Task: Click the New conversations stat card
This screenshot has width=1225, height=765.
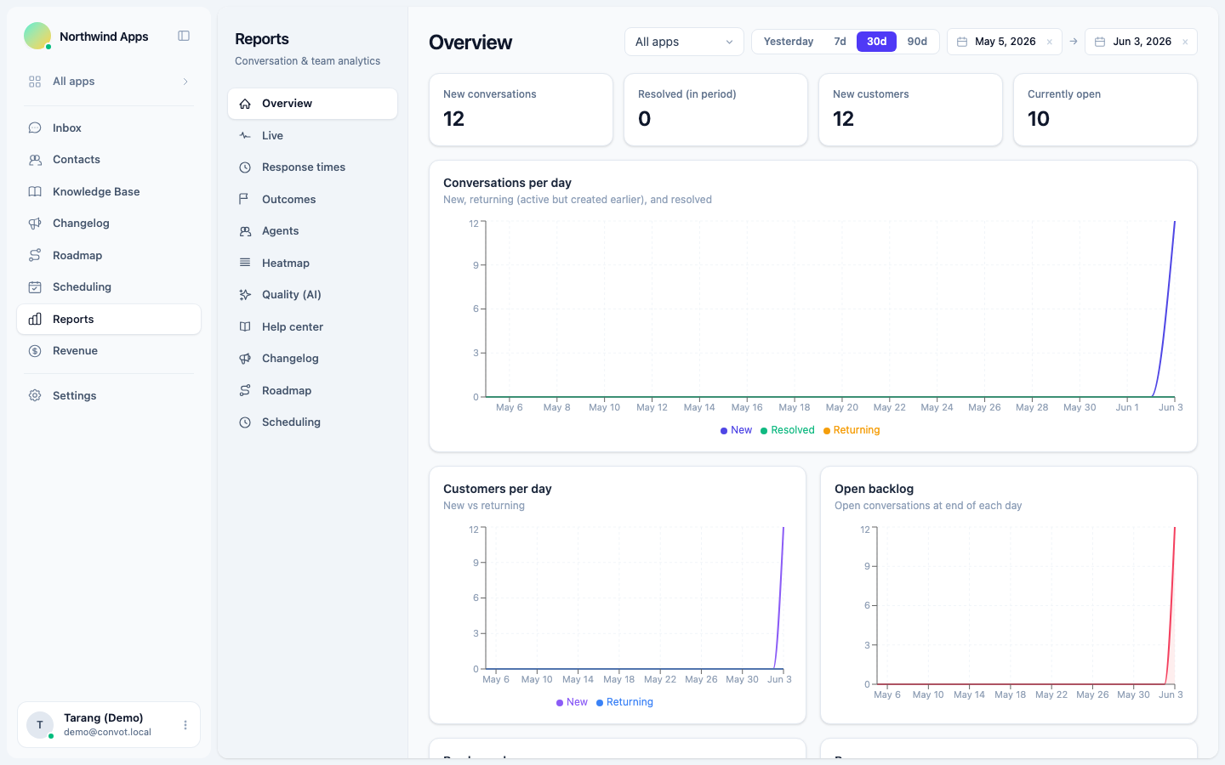Action: click(x=521, y=110)
